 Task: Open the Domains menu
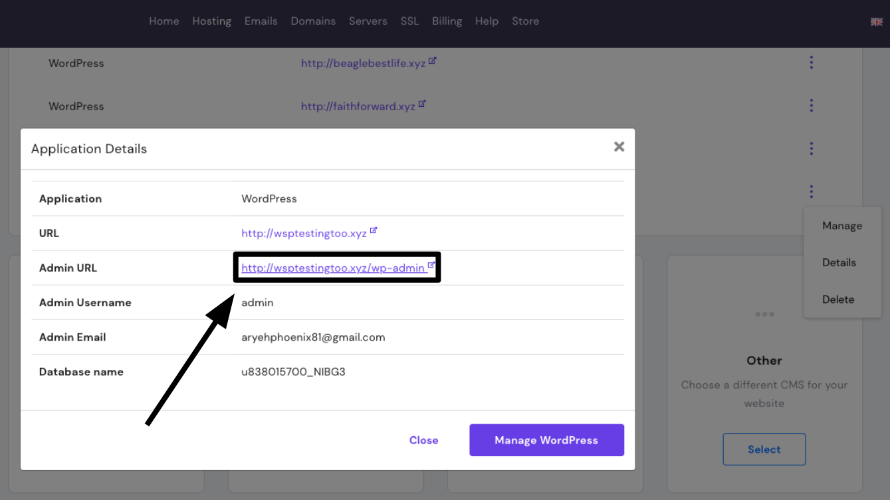(313, 21)
